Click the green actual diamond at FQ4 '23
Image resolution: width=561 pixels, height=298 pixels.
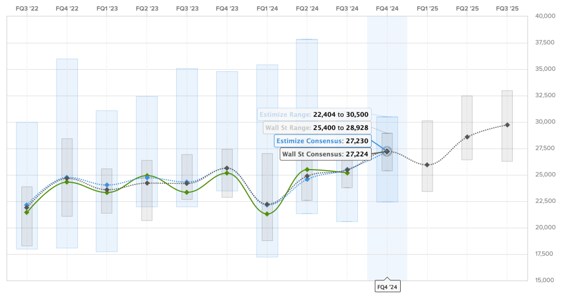[227, 173]
